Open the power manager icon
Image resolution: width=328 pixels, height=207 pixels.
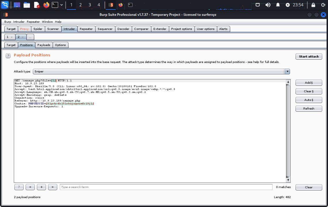(x=288, y=5)
